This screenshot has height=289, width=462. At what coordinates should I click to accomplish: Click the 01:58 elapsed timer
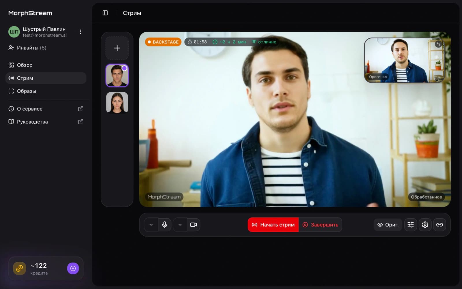(198, 42)
